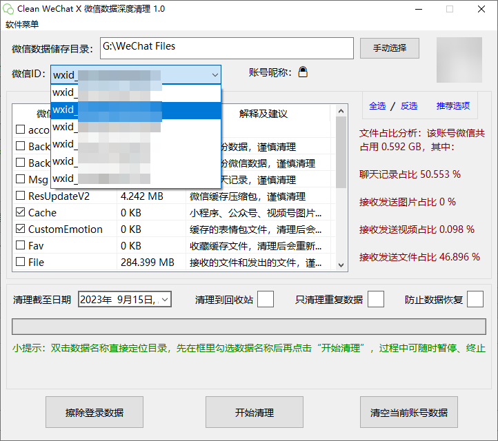Click the 擦除登录数据 button

tap(94, 412)
